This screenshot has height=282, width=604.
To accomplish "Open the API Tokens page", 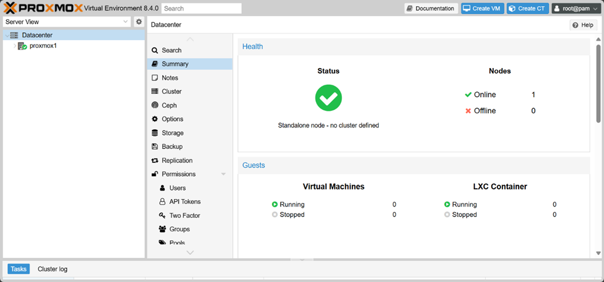I will coord(185,202).
